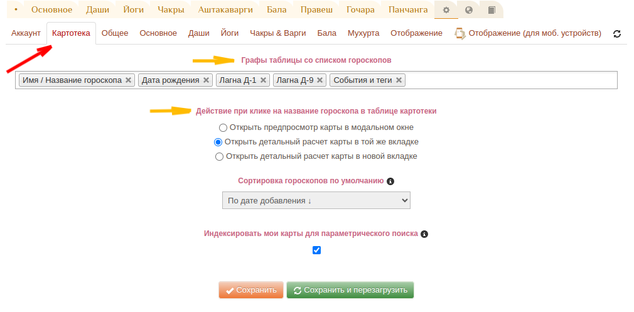634x312 pixels.
Task: Click the 'Лагна Д-1' tag label
Action: click(238, 80)
